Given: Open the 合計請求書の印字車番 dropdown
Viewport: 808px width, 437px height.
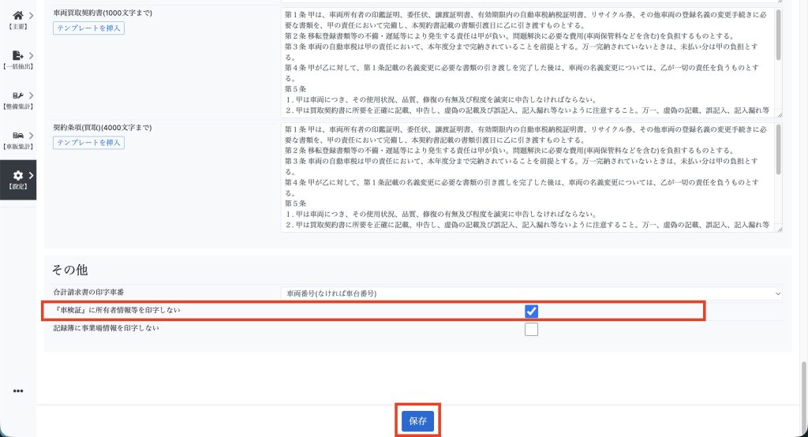Looking at the screenshot, I should 532,293.
